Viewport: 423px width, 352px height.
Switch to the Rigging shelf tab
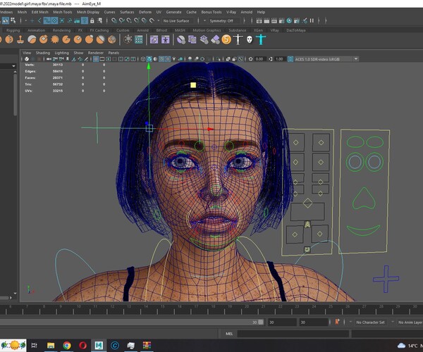click(13, 30)
